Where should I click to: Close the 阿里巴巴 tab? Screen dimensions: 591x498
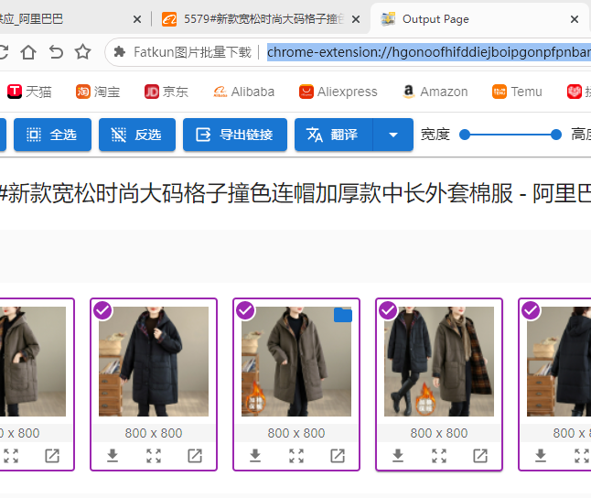point(137,19)
